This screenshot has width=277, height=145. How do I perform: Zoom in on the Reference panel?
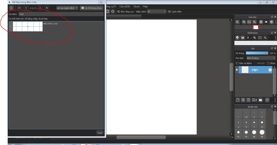pos(255,38)
